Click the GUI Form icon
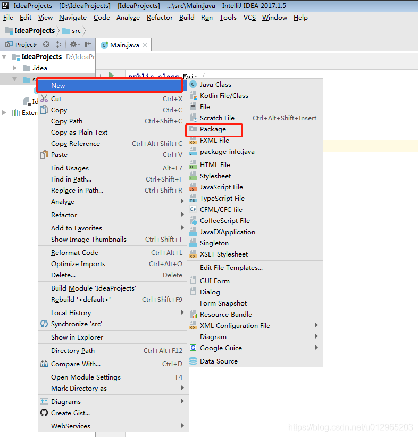This screenshot has width=418, height=437. pos(193,281)
